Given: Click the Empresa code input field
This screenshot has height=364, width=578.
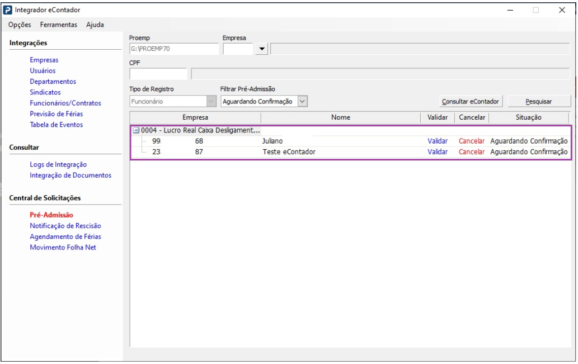Looking at the screenshot, I should (x=238, y=49).
